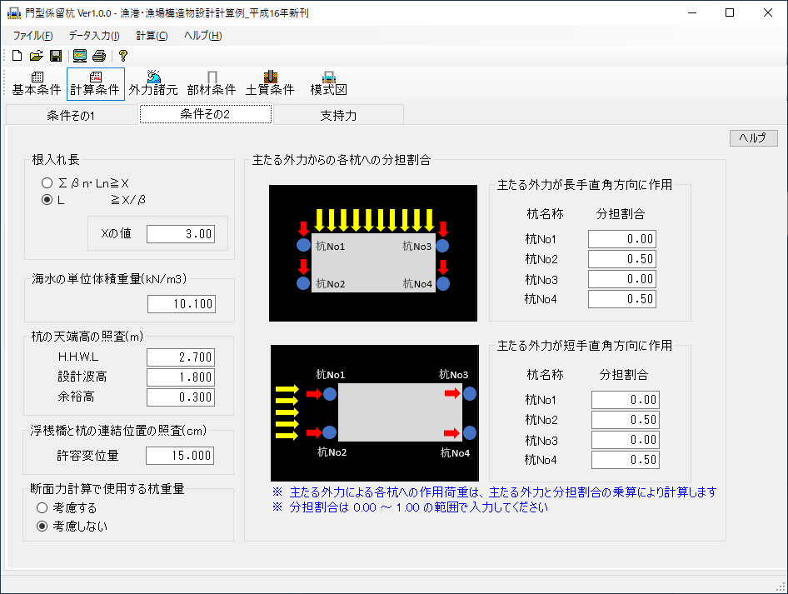
Task: Switch to the 条件その2 tab
Action: (x=206, y=114)
